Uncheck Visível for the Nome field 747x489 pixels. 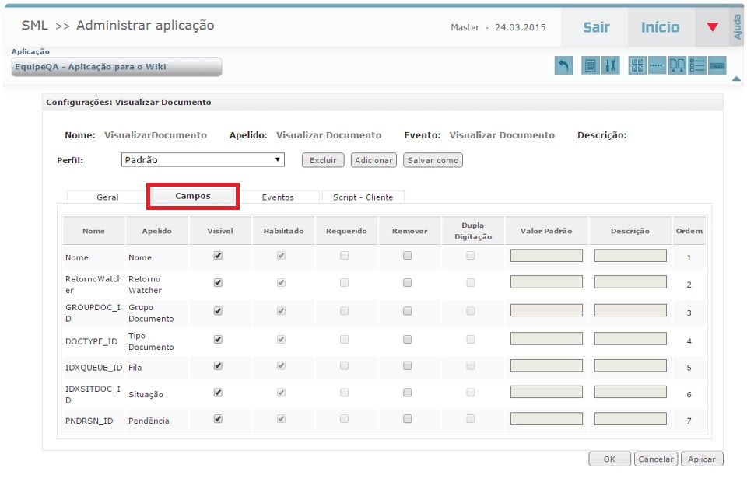[218, 256]
